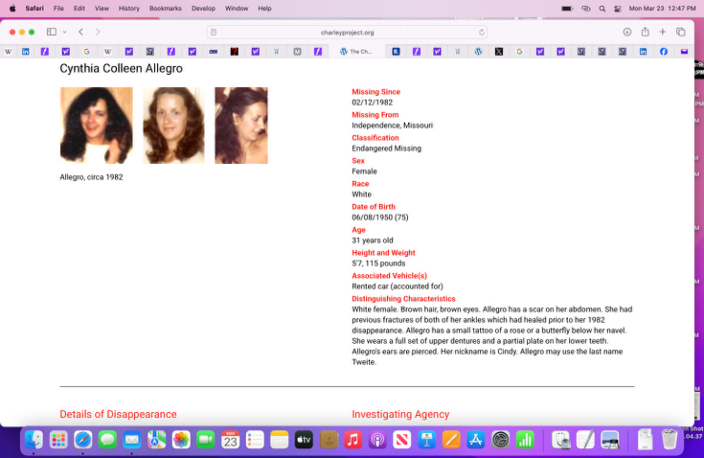Viewport: 704px width, 458px height.
Task: Show the tab overview icon
Action: pyautogui.click(x=680, y=32)
